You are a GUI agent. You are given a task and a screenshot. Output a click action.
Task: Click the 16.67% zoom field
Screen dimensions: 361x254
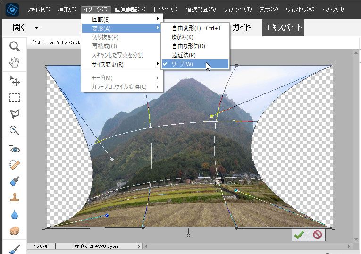(41, 246)
